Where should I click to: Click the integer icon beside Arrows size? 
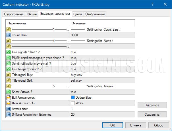click(9, 109)
